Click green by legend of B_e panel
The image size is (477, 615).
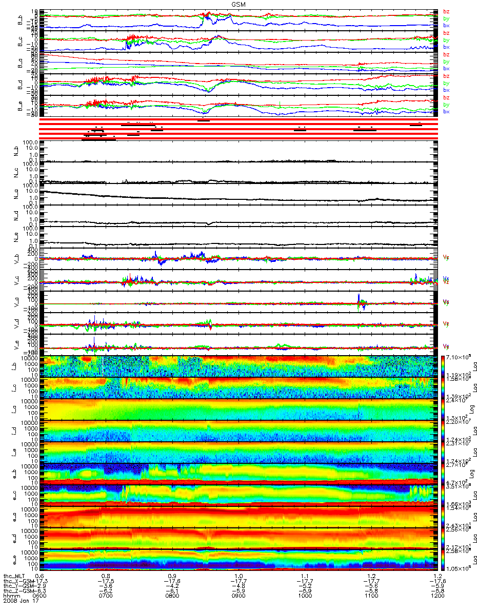pyautogui.click(x=446, y=105)
